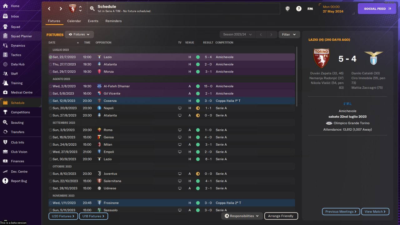
Task: Open the Reminders tab
Action: coord(113,21)
